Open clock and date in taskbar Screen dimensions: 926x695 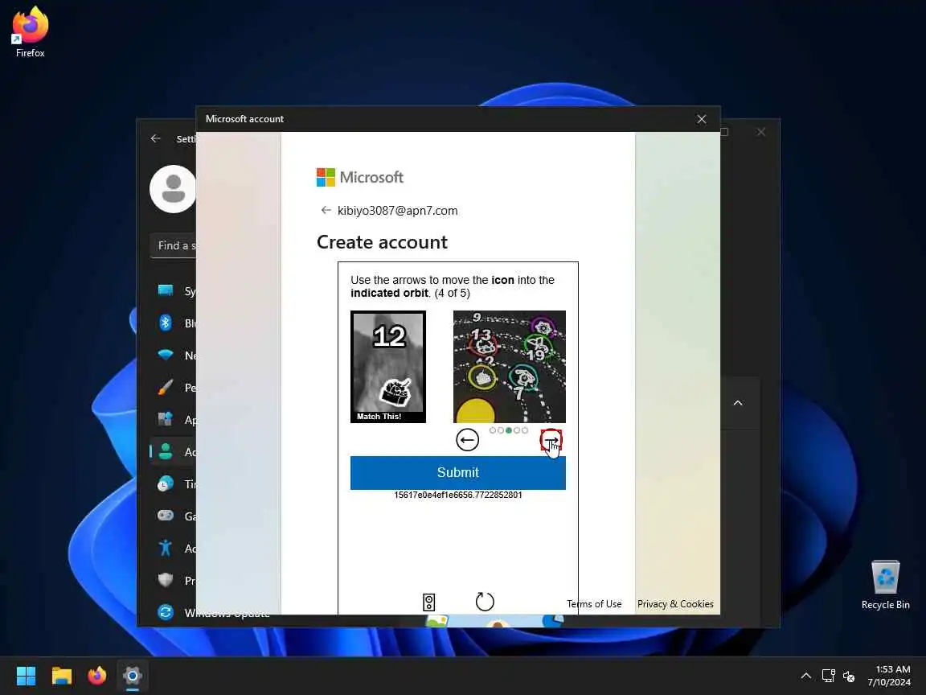[x=889, y=676]
